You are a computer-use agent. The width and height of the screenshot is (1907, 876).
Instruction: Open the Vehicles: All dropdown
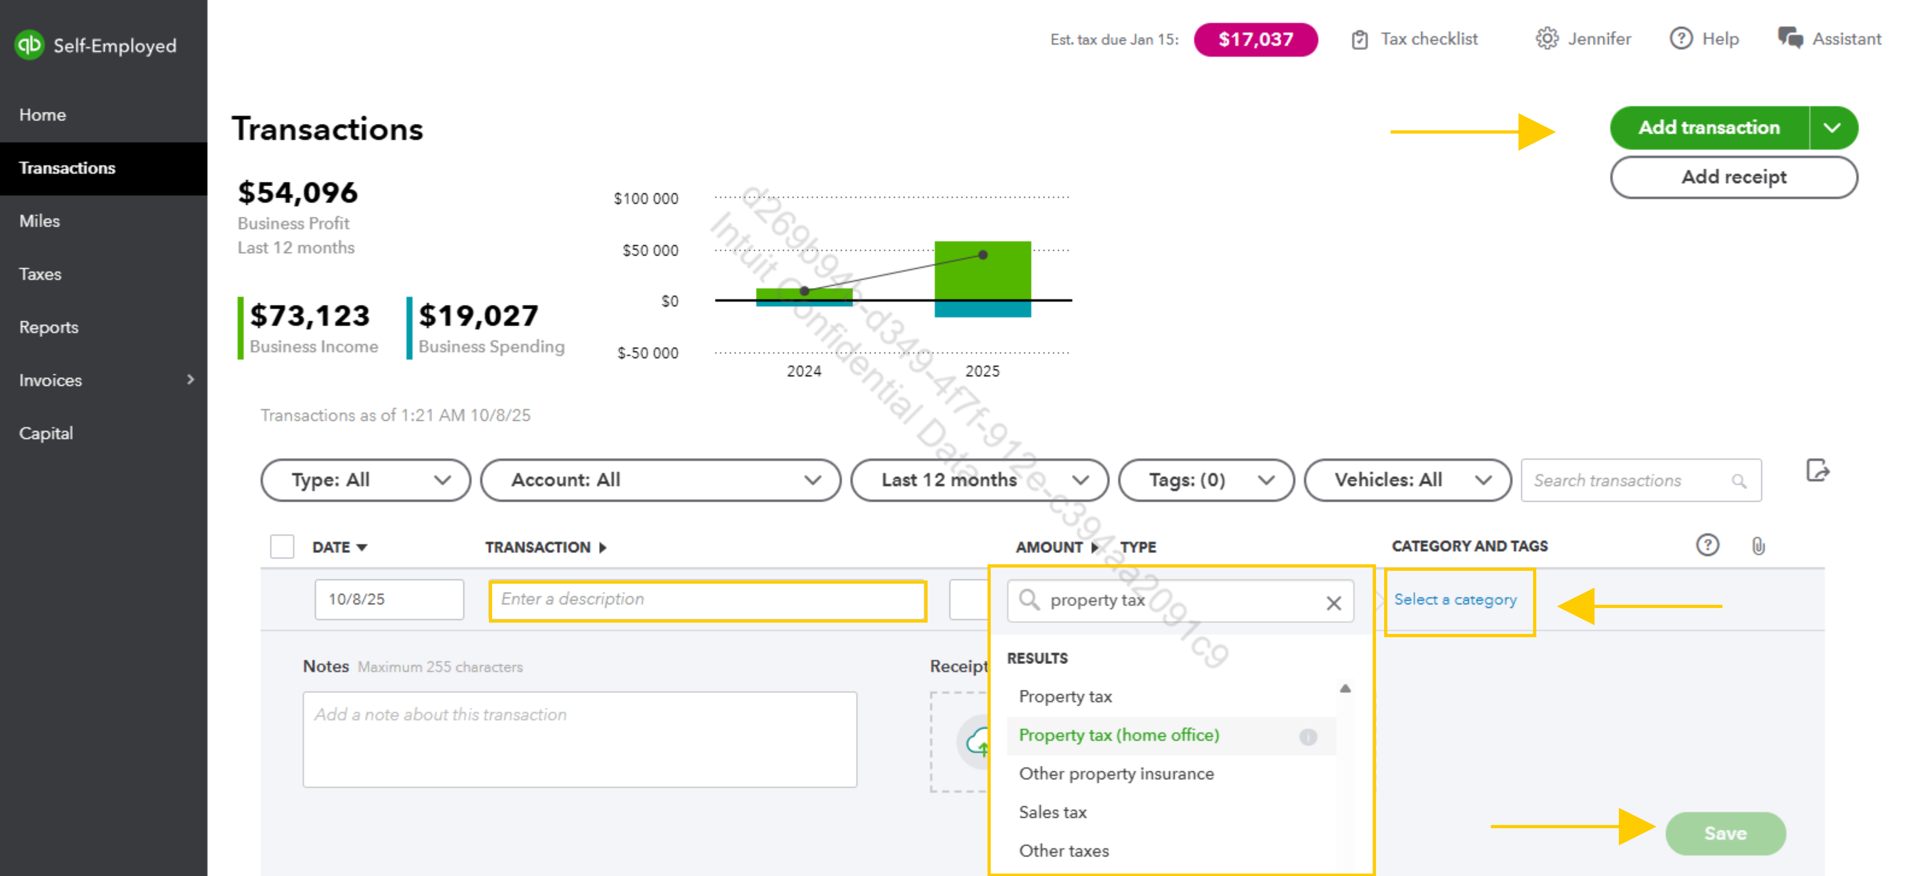point(1407,480)
